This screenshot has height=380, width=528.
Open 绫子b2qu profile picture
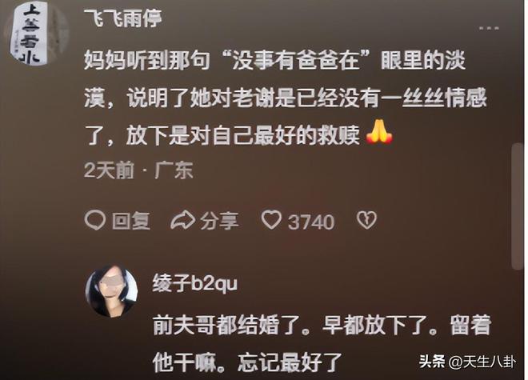pyautogui.click(x=111, y=291)
